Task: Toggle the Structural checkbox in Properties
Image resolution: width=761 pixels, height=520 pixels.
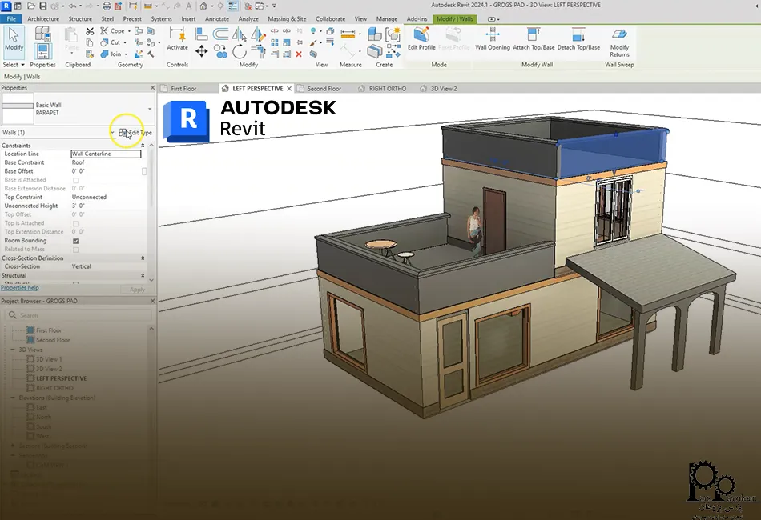Action: point(75,283)
